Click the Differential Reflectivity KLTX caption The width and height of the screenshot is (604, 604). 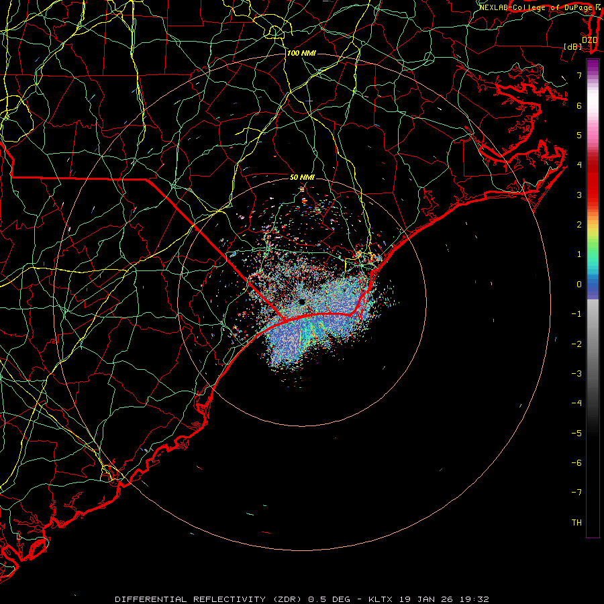[302, 599]
